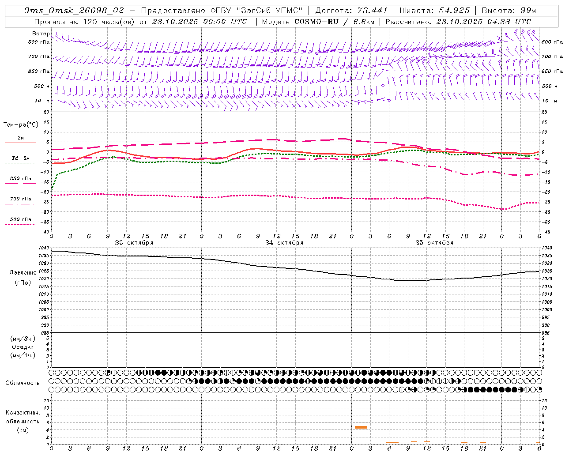
Task: Click the calculation time Рассчитано: 23.10.2025 04:38 UTC
Action: [458, 22]
